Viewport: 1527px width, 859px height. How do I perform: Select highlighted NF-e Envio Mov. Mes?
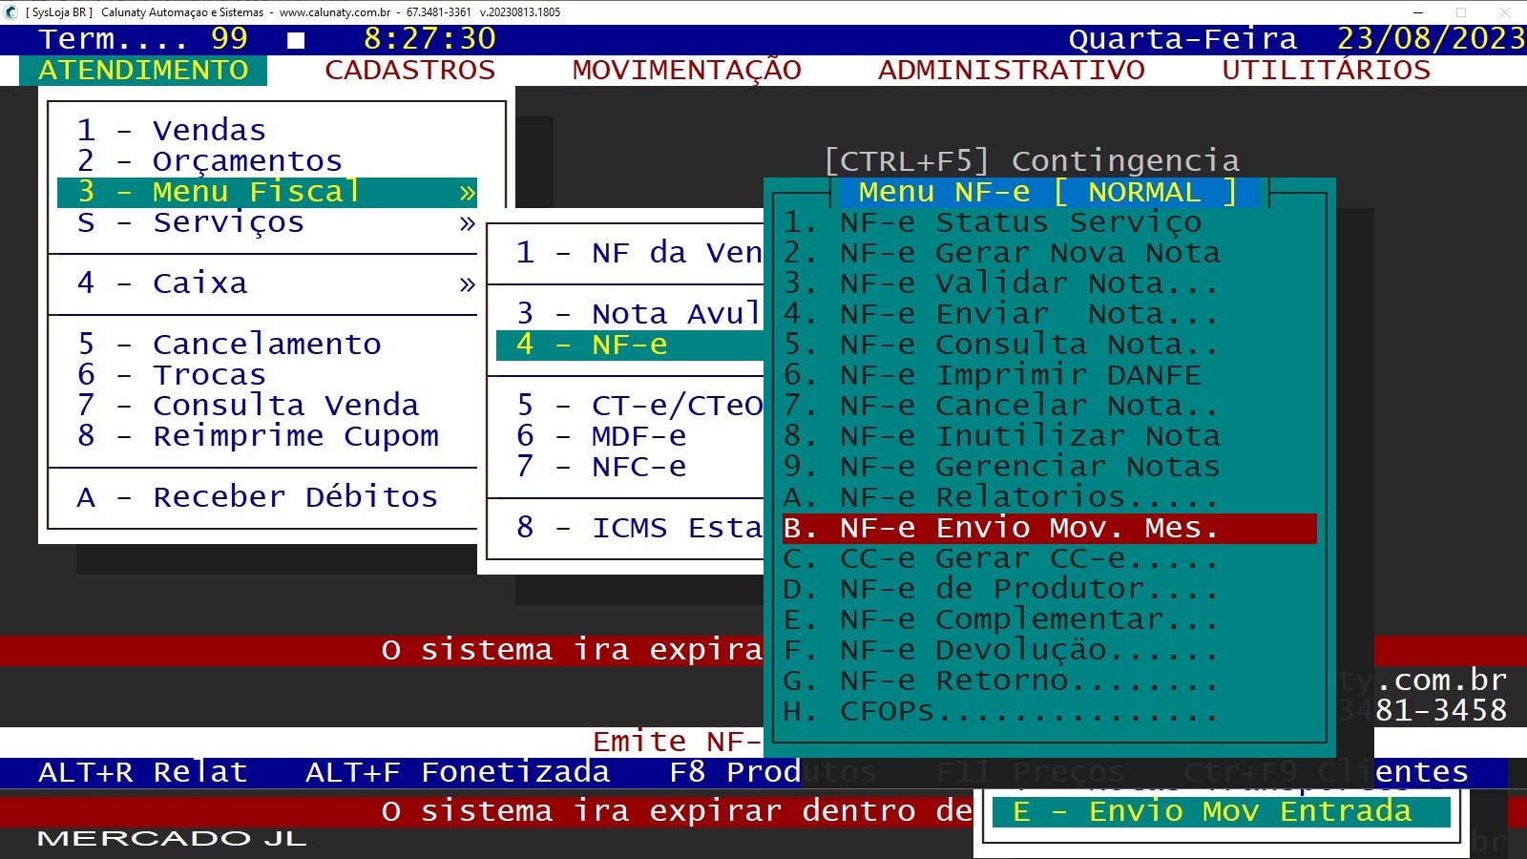coord(1002,528)
